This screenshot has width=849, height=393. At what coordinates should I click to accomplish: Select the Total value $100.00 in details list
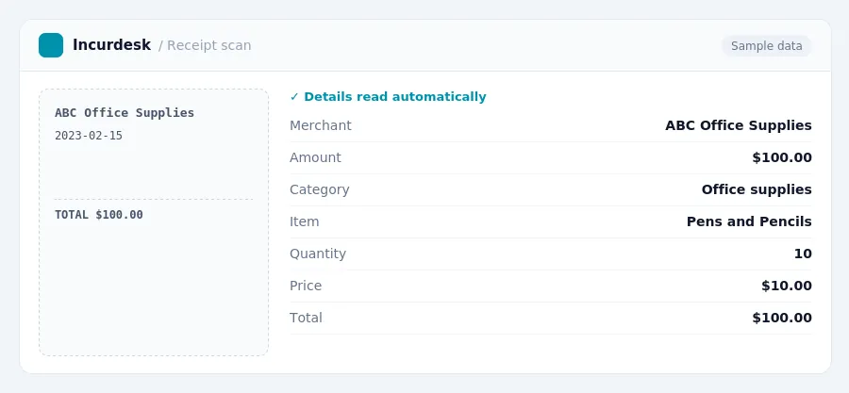(x=782, y=318)
